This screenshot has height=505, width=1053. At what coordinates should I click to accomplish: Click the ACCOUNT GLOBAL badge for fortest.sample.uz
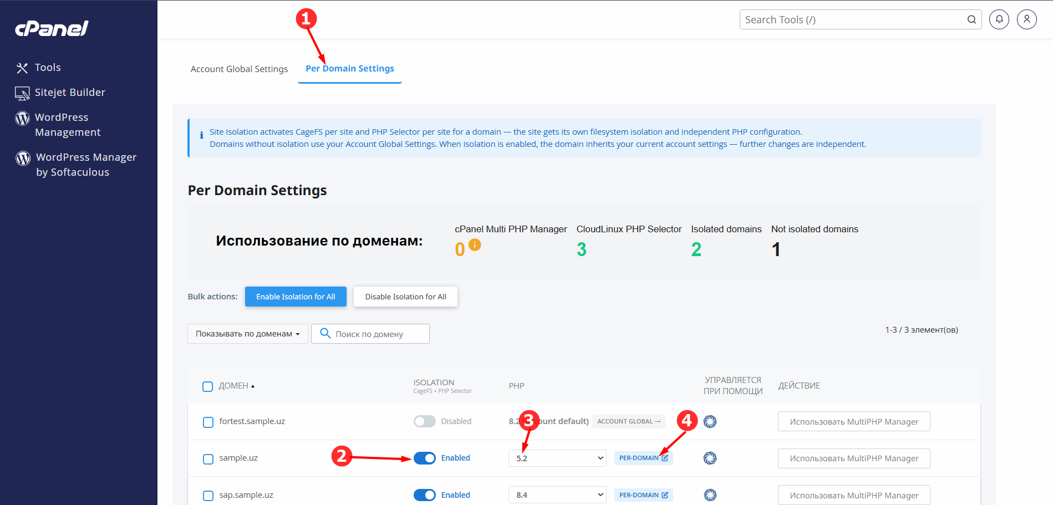629,421
